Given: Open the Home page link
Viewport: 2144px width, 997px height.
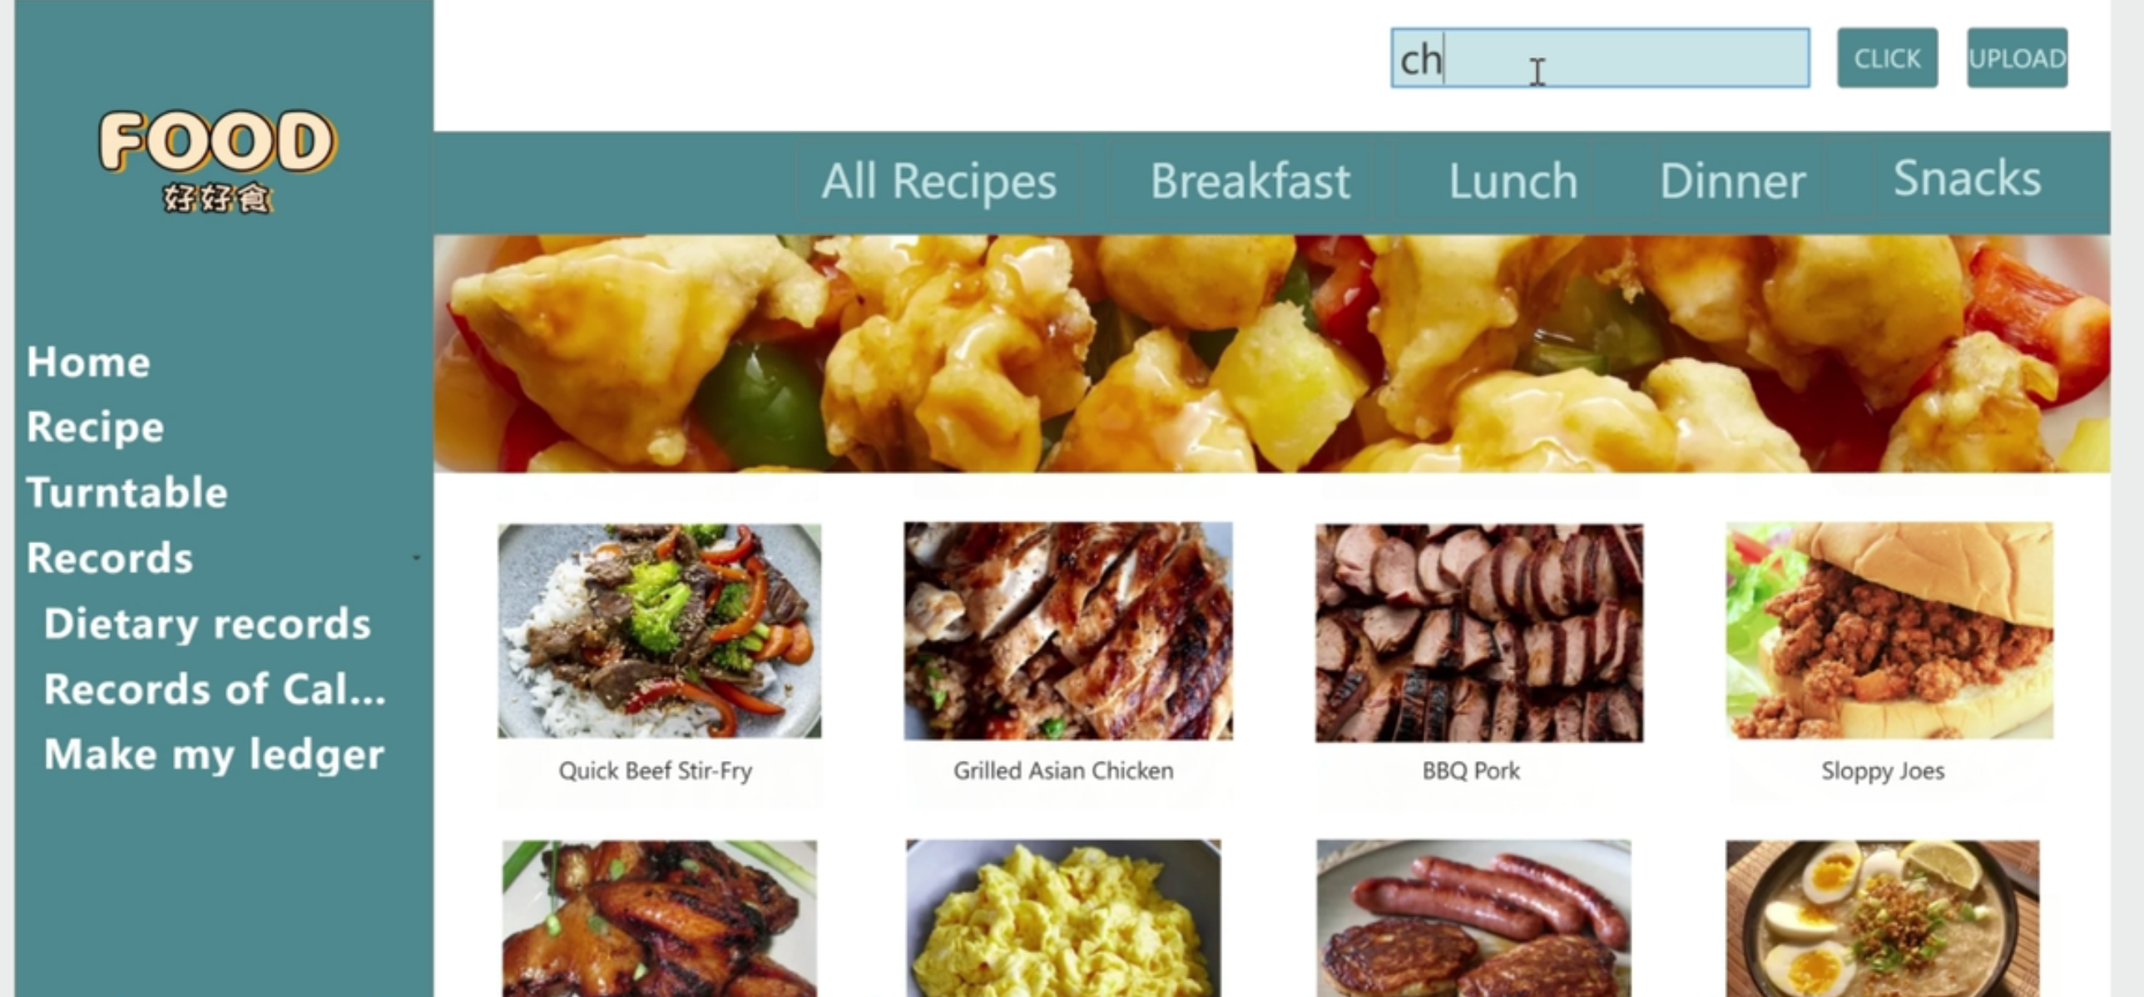Looking at the screenshot, I should click(88, 363).
